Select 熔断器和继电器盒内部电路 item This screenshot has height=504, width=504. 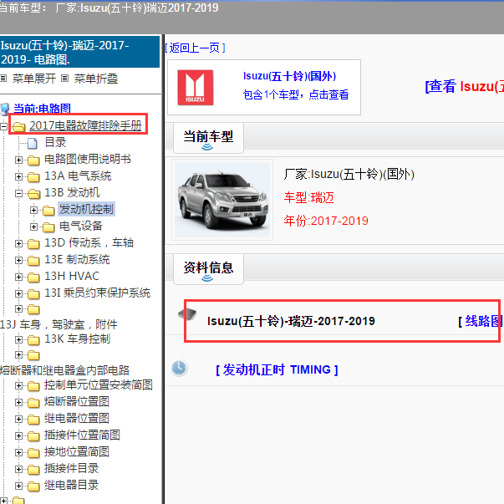[64, 370]
